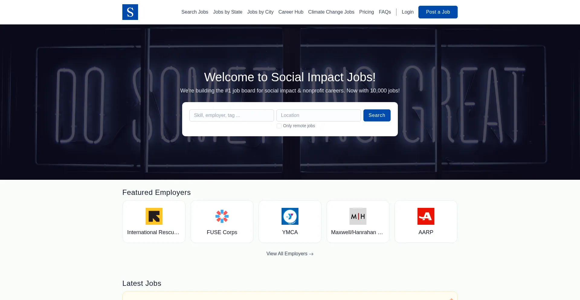Image resolution: width=580 pixels, height=300 pixels.
Task: Focus the Skill, employer, tag search field
Action: click(x=232, y=115)
